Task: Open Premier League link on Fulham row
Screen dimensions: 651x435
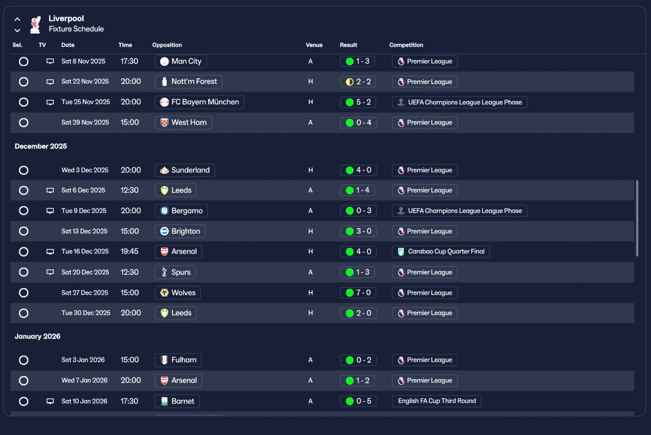Action: click(425, 360)
